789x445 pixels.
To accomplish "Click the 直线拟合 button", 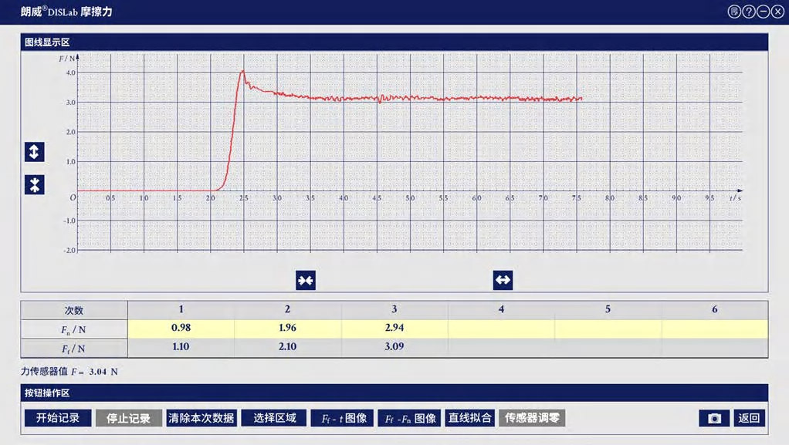I will tap(469, 418).
